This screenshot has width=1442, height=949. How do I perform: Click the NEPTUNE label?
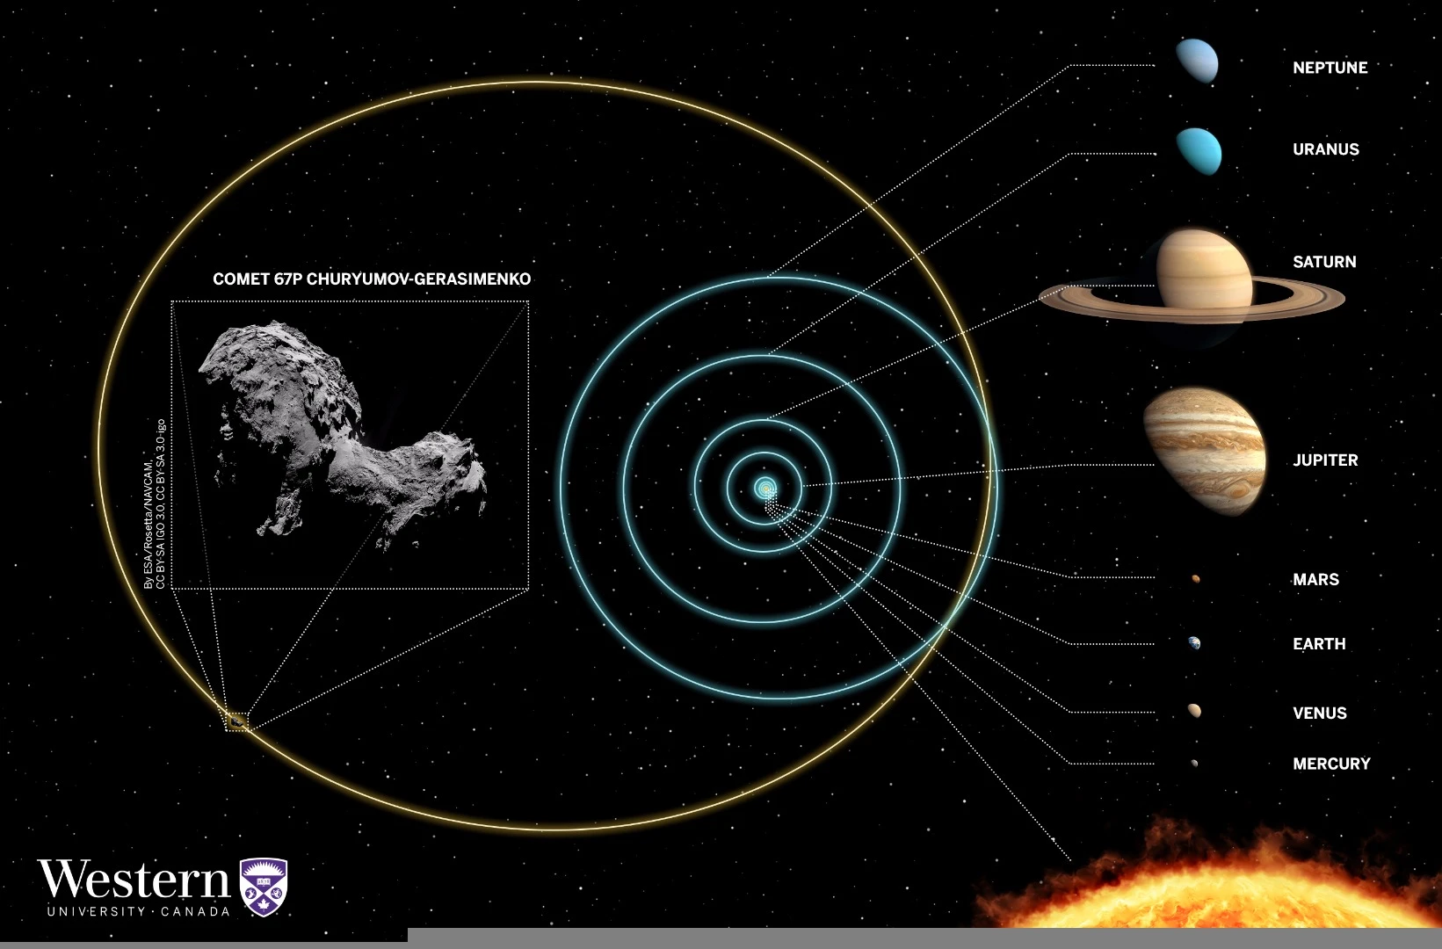pyautogui.click(x=1330, y=68)
